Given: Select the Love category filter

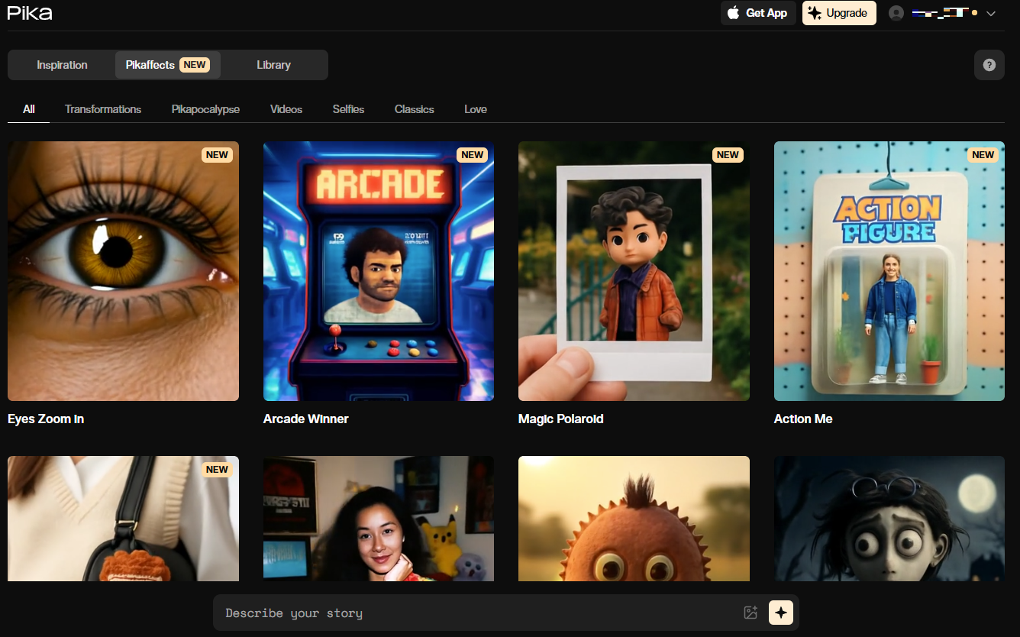Looking at the screenshot, I should 475,109.
